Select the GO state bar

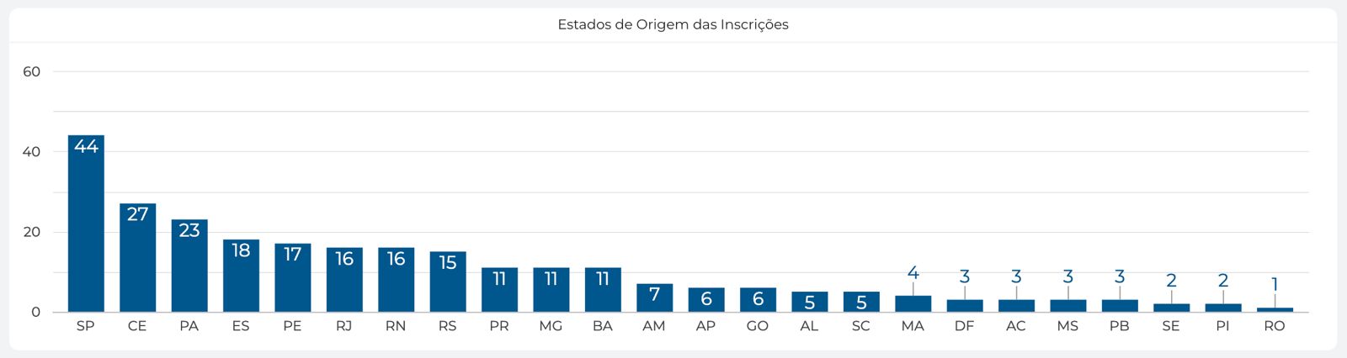coord(758,300)
